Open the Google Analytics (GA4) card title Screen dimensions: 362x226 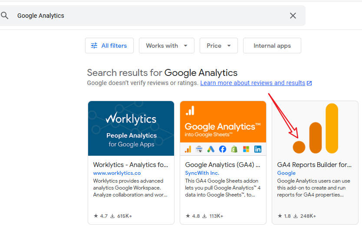coord(222,165)
